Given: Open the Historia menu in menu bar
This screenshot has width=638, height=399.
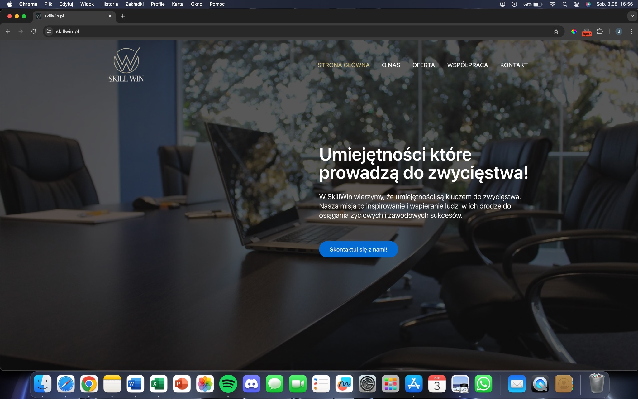Looking at the screenshot, I should pyautogui.click(x=109, y=4).
